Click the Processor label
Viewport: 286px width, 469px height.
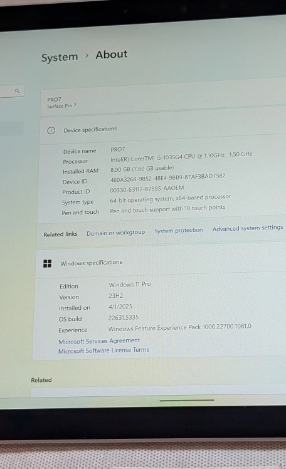(x=75, y=162)
